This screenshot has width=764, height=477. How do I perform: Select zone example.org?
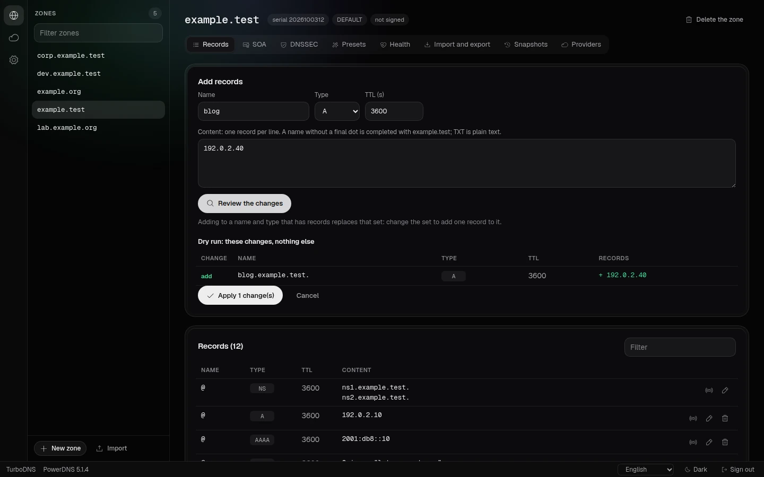(98, 92)
